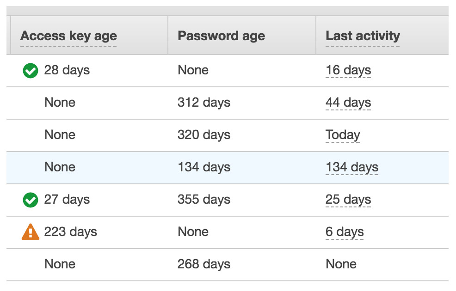This screenshot has height=291, width=456.
Task: Click the Last activity column header
Action: click(x=363, y=36)
